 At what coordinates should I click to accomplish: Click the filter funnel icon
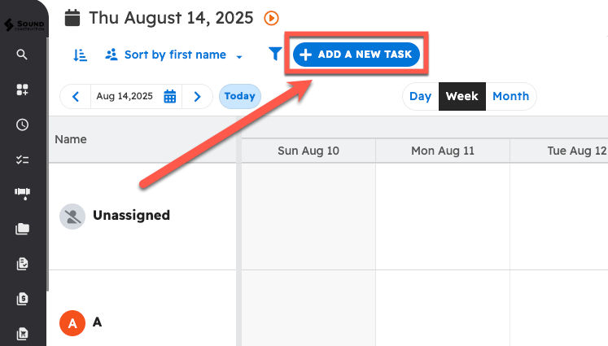(x=275, y=54)
